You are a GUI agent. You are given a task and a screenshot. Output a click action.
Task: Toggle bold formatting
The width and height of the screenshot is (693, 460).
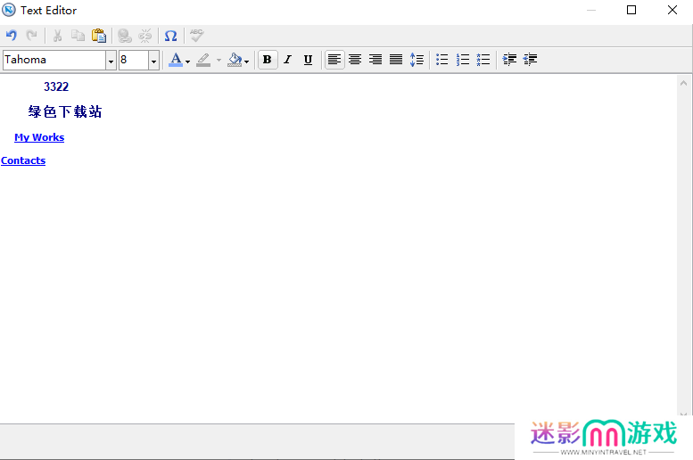click(x=268, y=59)
